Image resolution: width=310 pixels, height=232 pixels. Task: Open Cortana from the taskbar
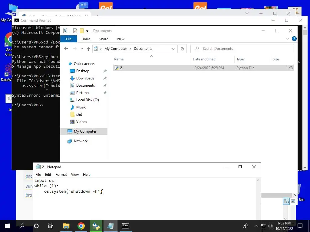36,226
